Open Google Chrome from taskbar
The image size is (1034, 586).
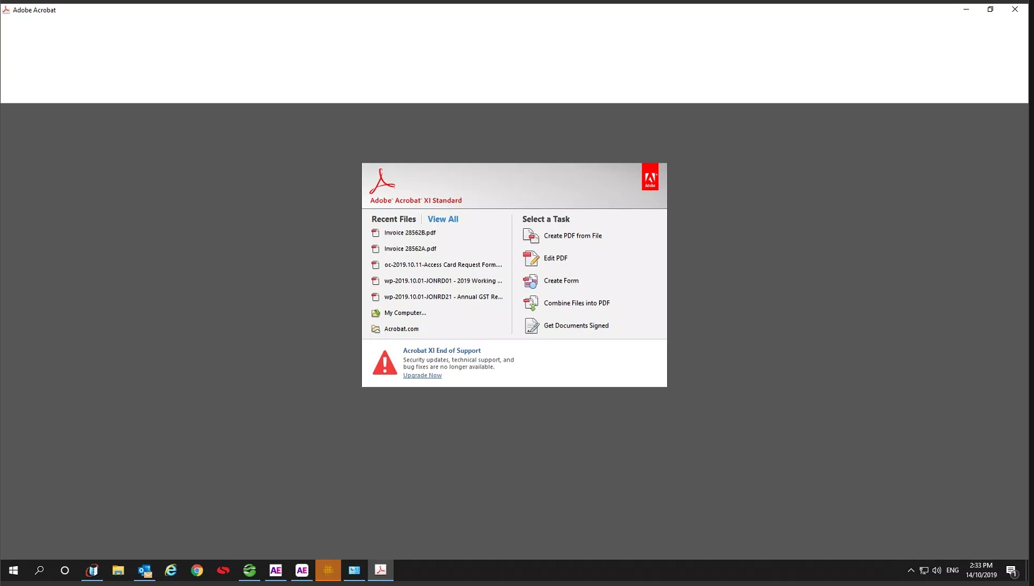click(197, 570)
